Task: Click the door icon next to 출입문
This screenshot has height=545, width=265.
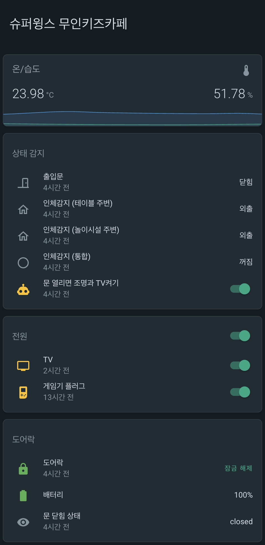Action: click(x=23, y=183)
